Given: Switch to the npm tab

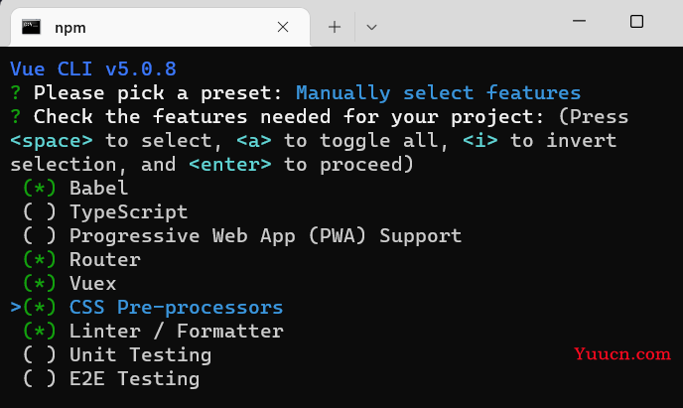Looking at the screenshot, I should point(160,27).
